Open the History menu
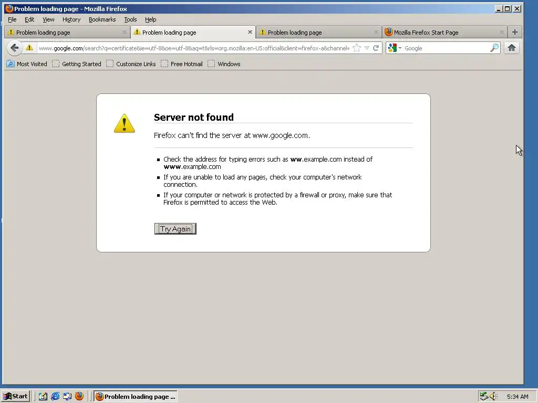 coord(71,19)
